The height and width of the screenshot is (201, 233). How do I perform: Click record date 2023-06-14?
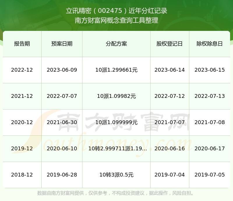tap(170, 70)
